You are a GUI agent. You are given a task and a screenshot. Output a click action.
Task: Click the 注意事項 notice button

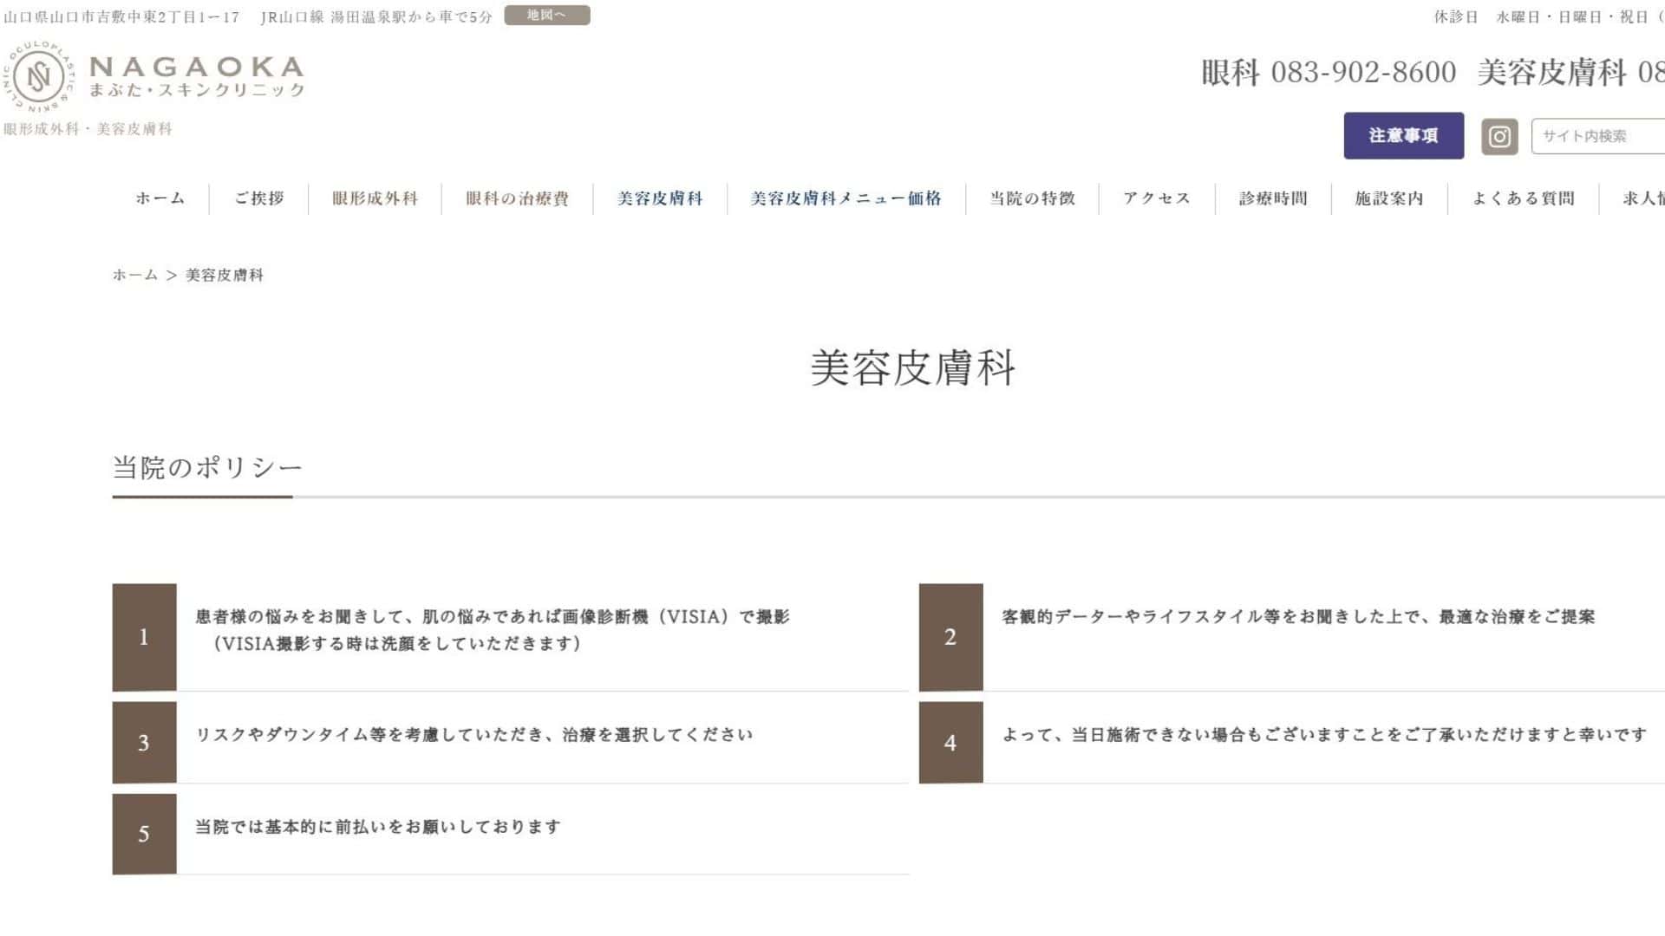pyautogui.click(x=1402, y=135)
